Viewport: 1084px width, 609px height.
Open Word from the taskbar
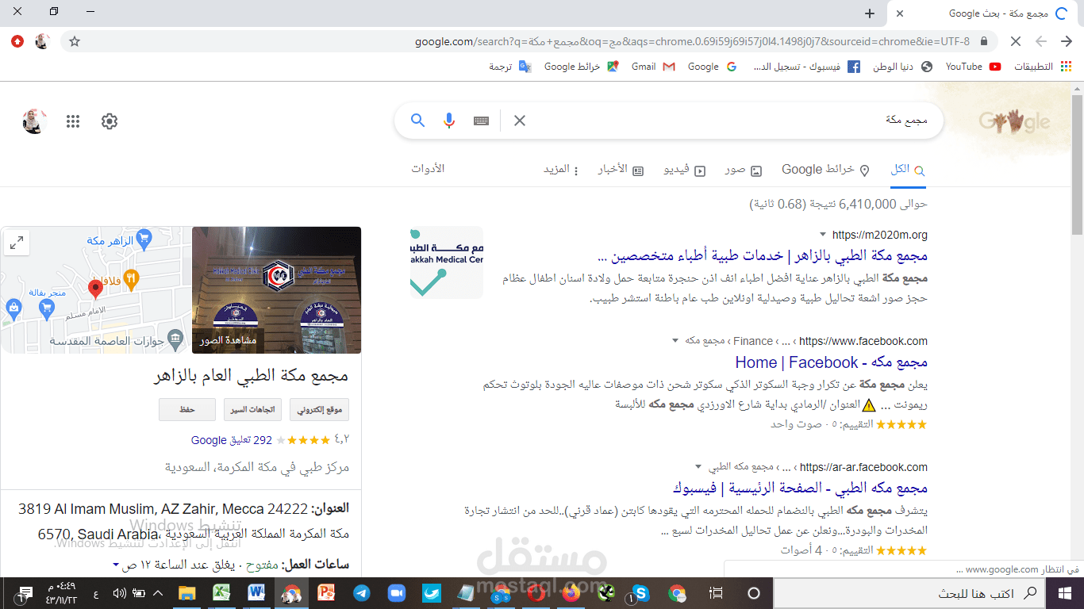[x=256, y=592]
